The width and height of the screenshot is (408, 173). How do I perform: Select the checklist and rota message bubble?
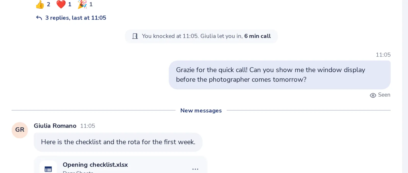point(118,142)
